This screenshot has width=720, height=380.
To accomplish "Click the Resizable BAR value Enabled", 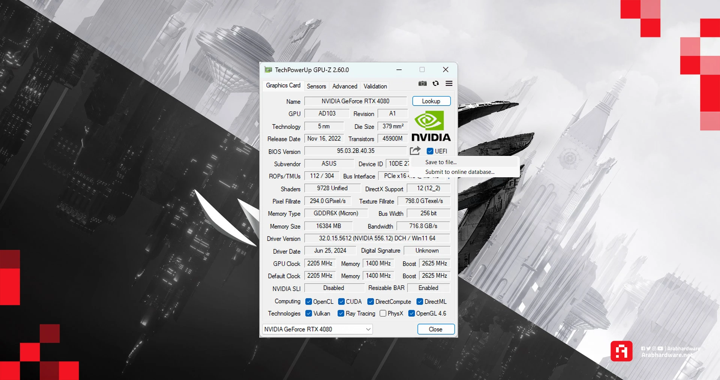I will point(428,288).
